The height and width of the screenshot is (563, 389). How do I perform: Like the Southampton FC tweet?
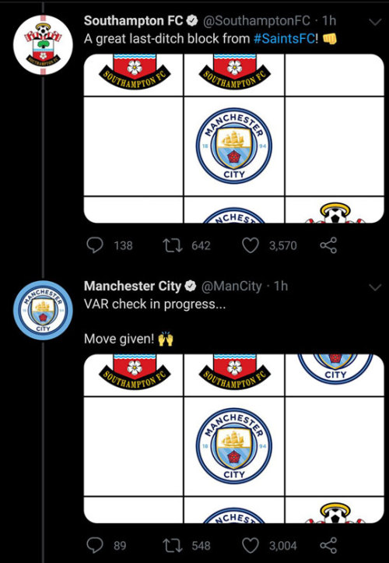(x=251, y=245)
